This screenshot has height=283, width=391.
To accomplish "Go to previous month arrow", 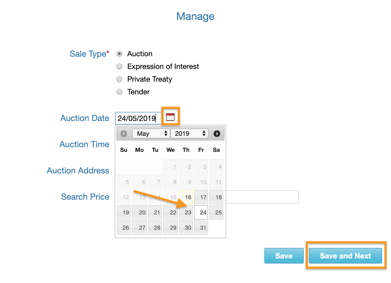I will (x=124, y=134).
